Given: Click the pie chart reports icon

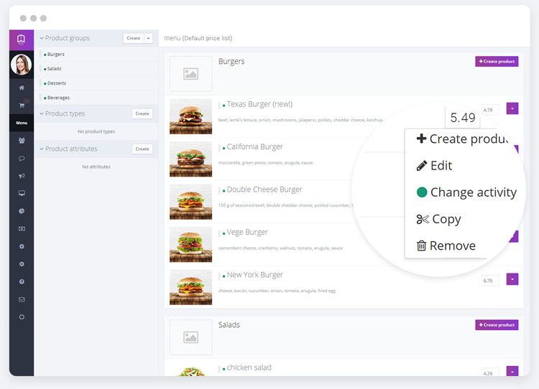Looking at the screenshot, I should pos(22,211).
